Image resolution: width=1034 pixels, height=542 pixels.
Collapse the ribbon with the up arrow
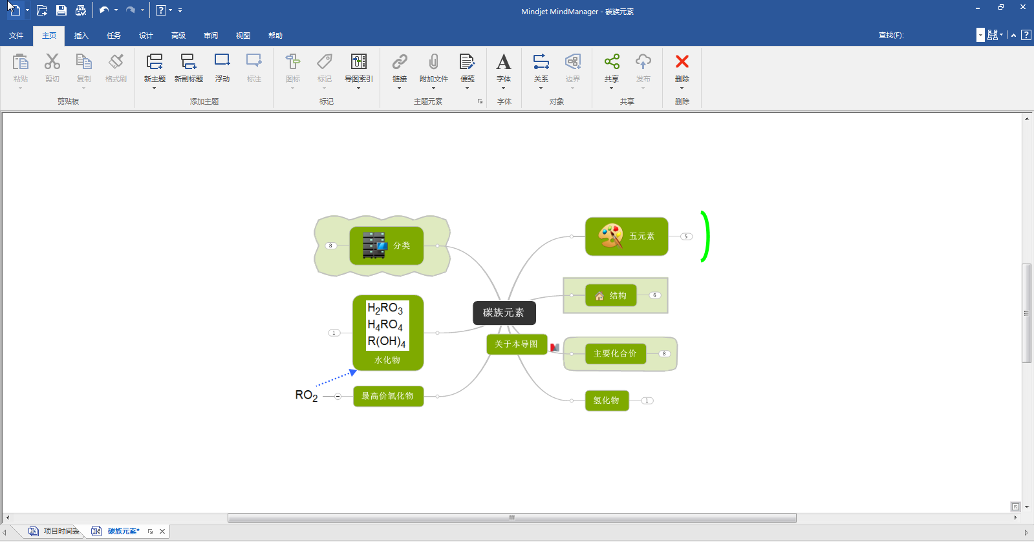(1013, 36)
